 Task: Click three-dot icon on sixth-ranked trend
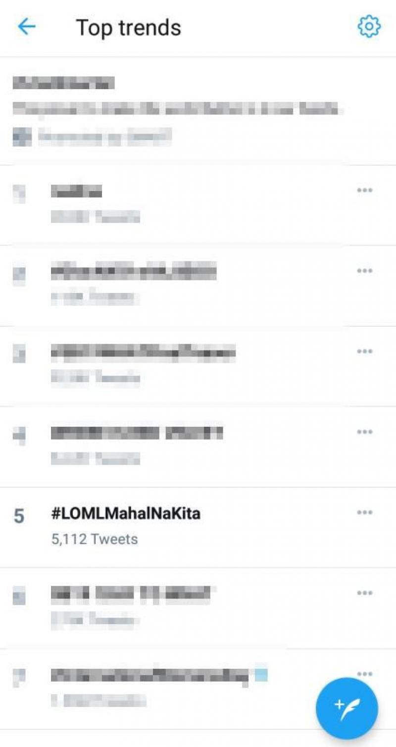364,593
